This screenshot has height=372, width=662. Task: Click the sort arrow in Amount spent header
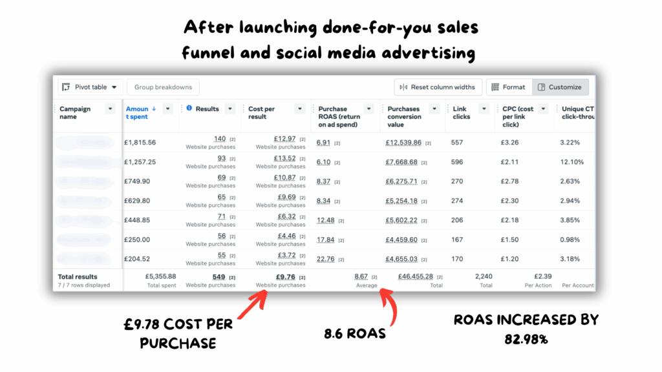pos(154,109)
